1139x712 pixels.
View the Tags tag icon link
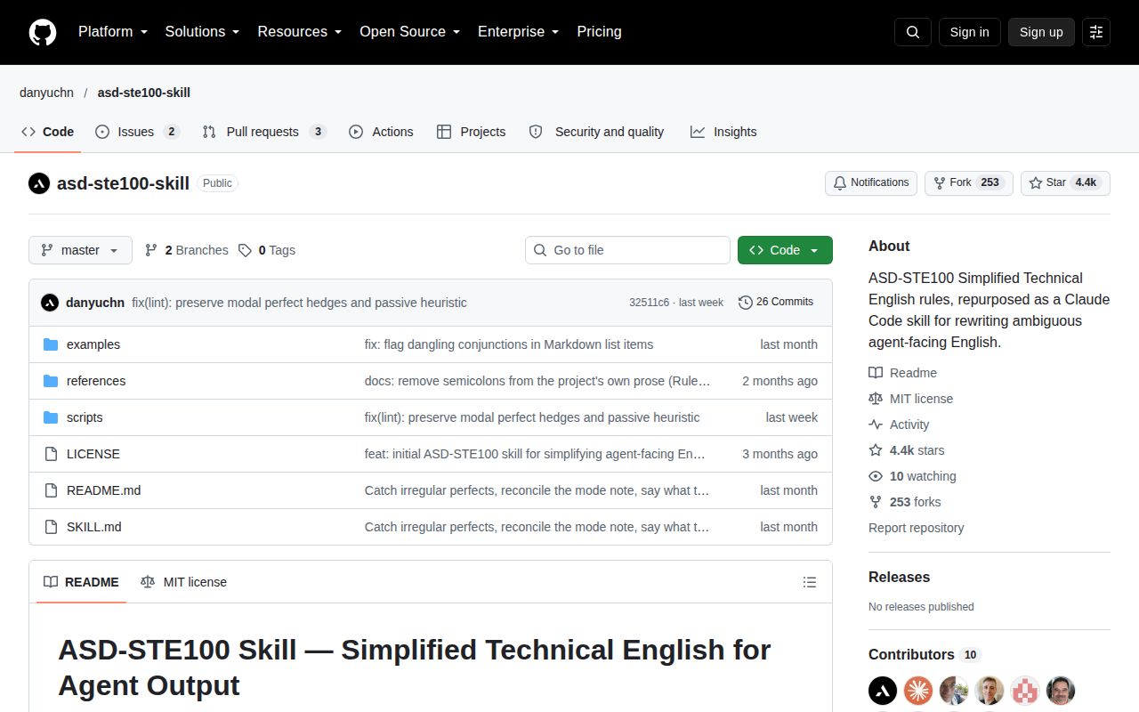click(x=267, y=250)
